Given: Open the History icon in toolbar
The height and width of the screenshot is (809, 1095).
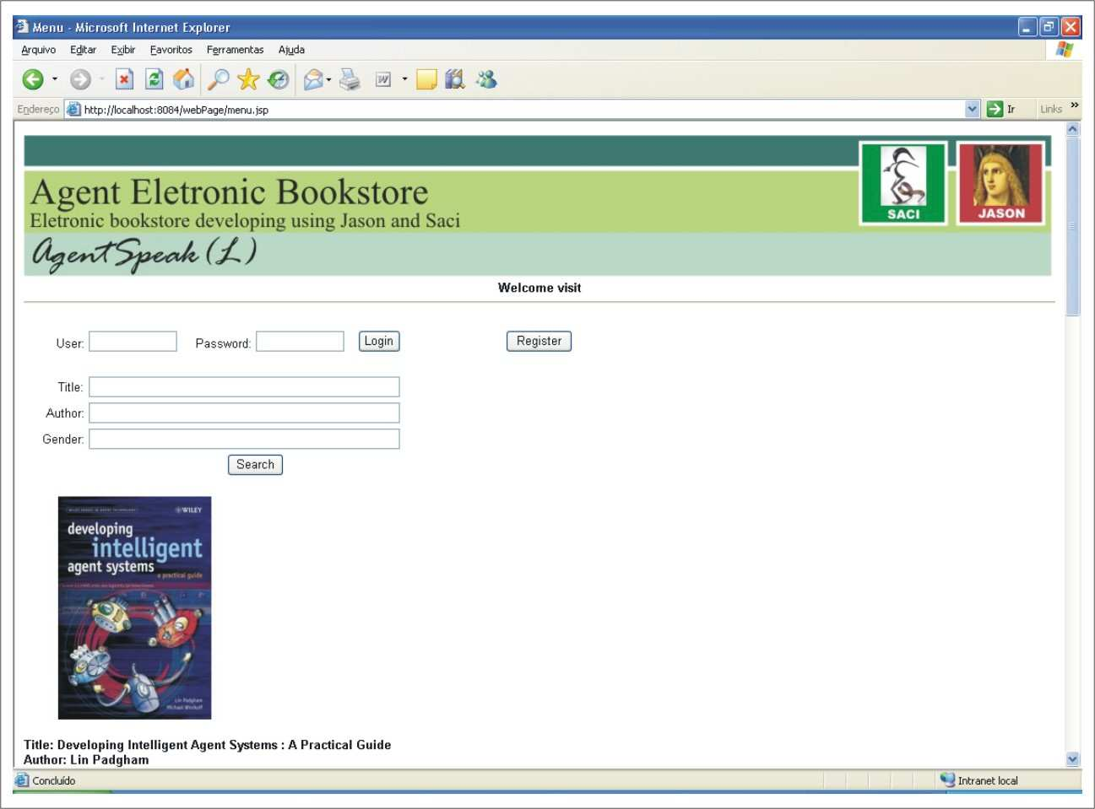Looking at the screenshot, I should [x=278, y=79].
